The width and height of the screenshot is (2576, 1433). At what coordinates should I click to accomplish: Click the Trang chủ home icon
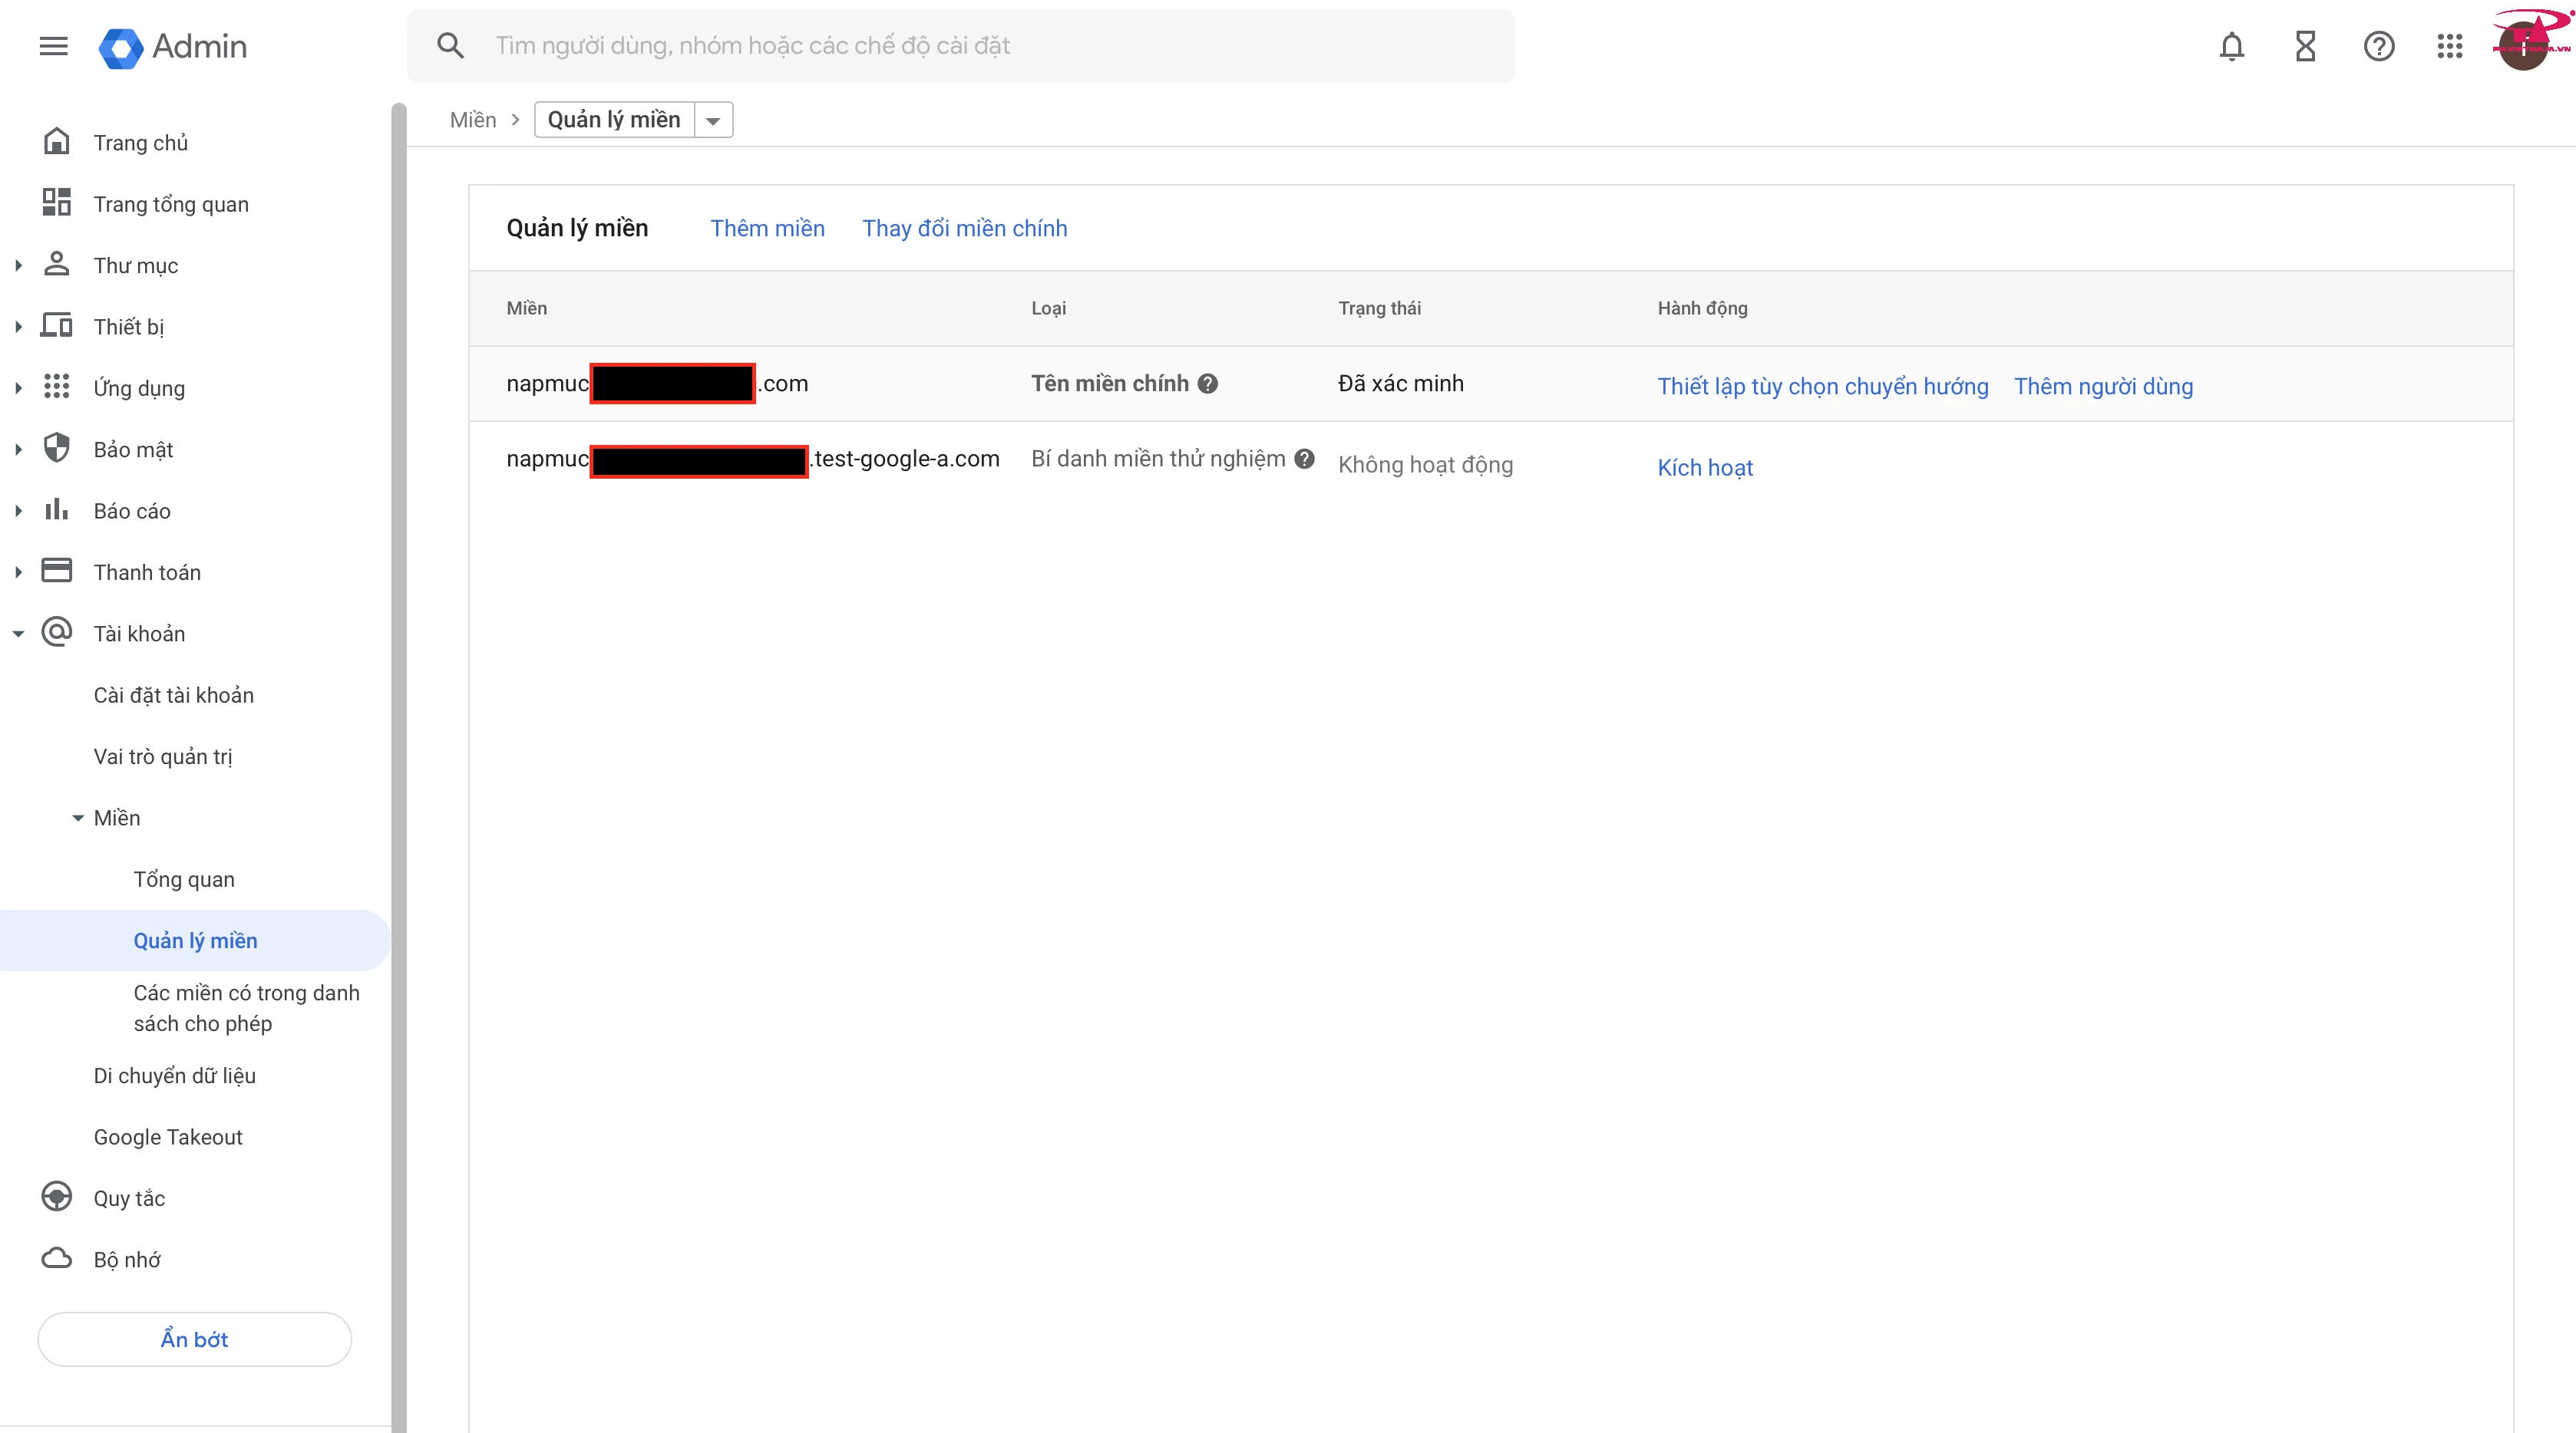click(57, 142)
